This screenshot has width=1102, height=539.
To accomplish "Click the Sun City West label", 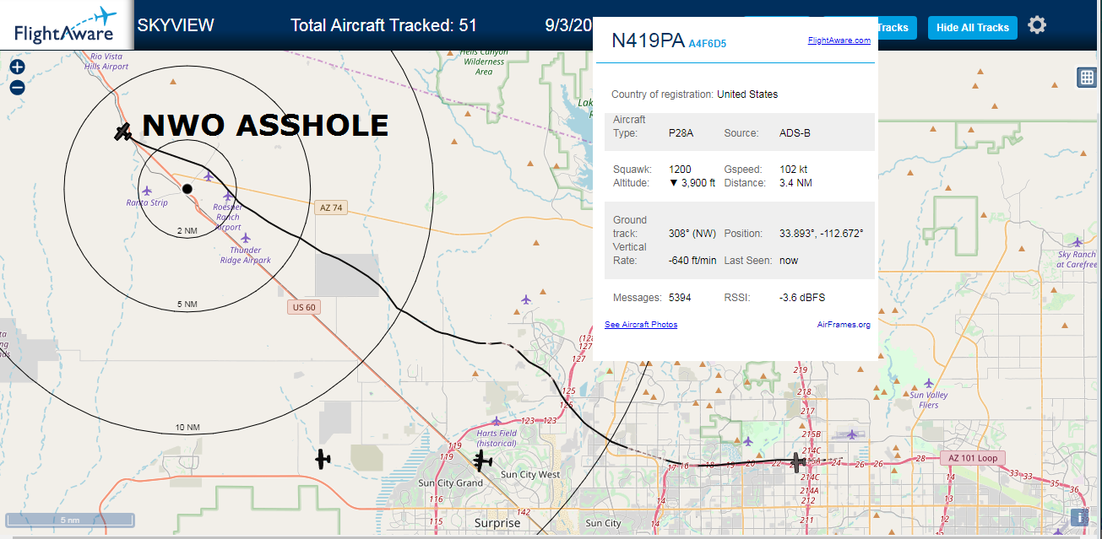I will [530, 475].
